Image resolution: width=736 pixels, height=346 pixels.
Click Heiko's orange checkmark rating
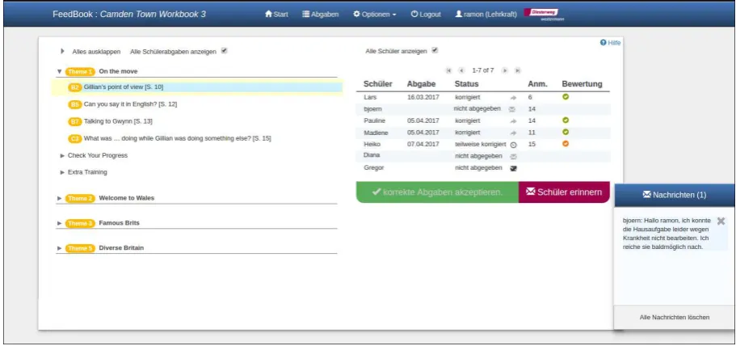[x=566, y=144]
